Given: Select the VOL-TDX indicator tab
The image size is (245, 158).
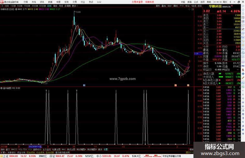Looking at the screenshot, I should 23,149.
